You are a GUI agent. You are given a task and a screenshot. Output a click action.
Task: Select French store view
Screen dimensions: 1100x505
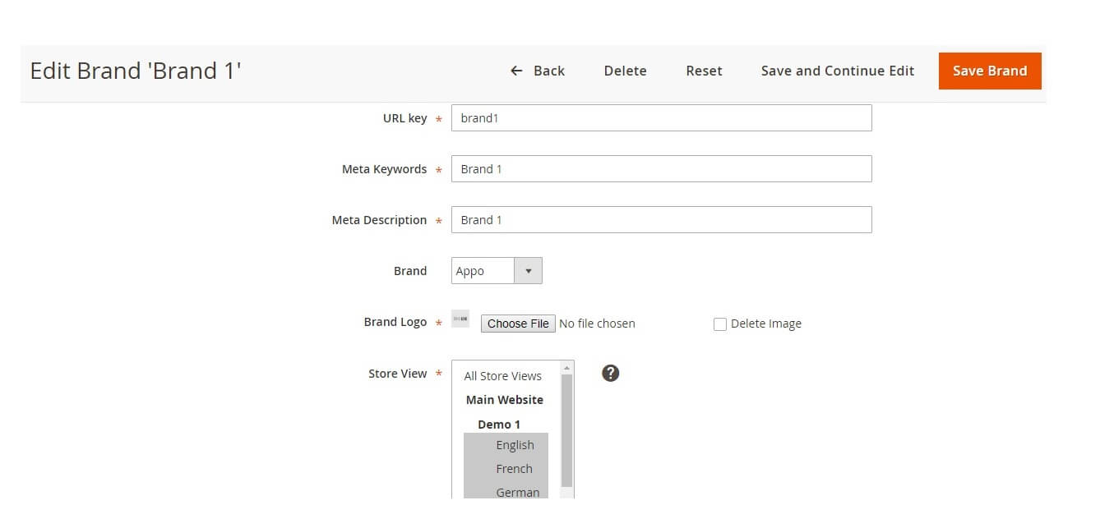(514, 469)
